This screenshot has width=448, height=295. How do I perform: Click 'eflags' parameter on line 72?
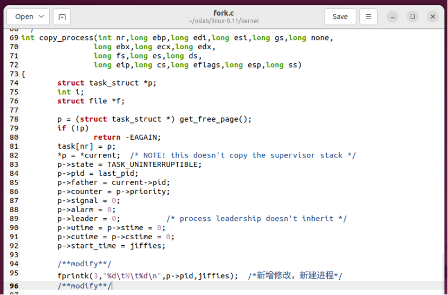coord(206,65)
